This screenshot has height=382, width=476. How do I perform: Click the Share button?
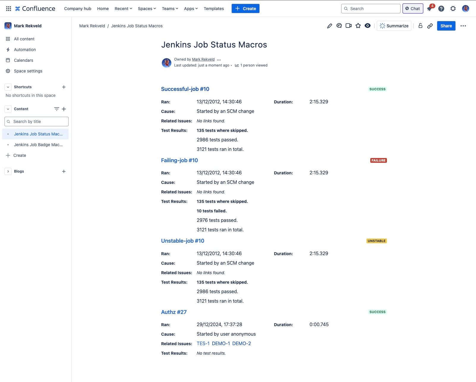click(446, 26)
